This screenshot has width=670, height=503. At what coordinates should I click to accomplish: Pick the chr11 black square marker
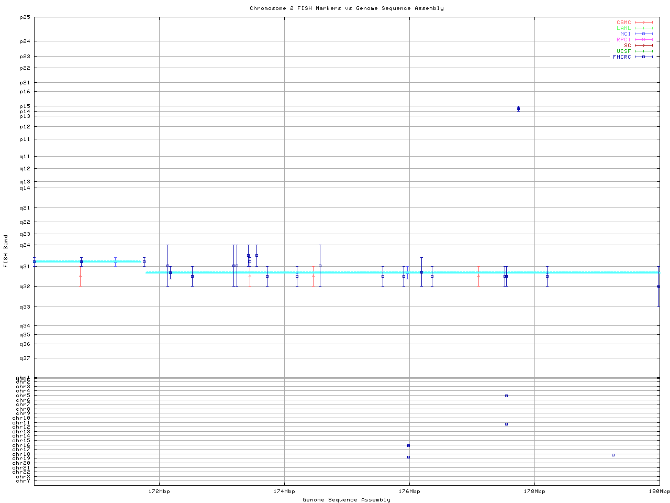(506, 424)
